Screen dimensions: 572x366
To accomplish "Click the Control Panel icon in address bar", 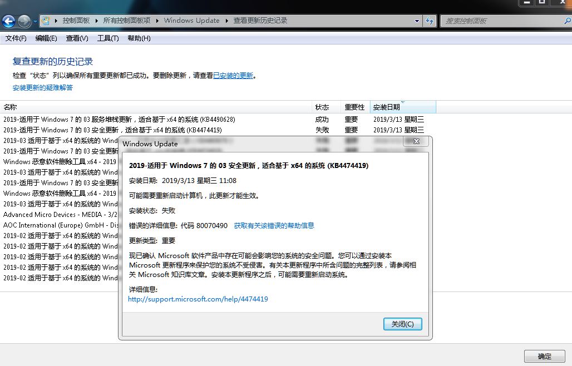I will tap(46, 21).
